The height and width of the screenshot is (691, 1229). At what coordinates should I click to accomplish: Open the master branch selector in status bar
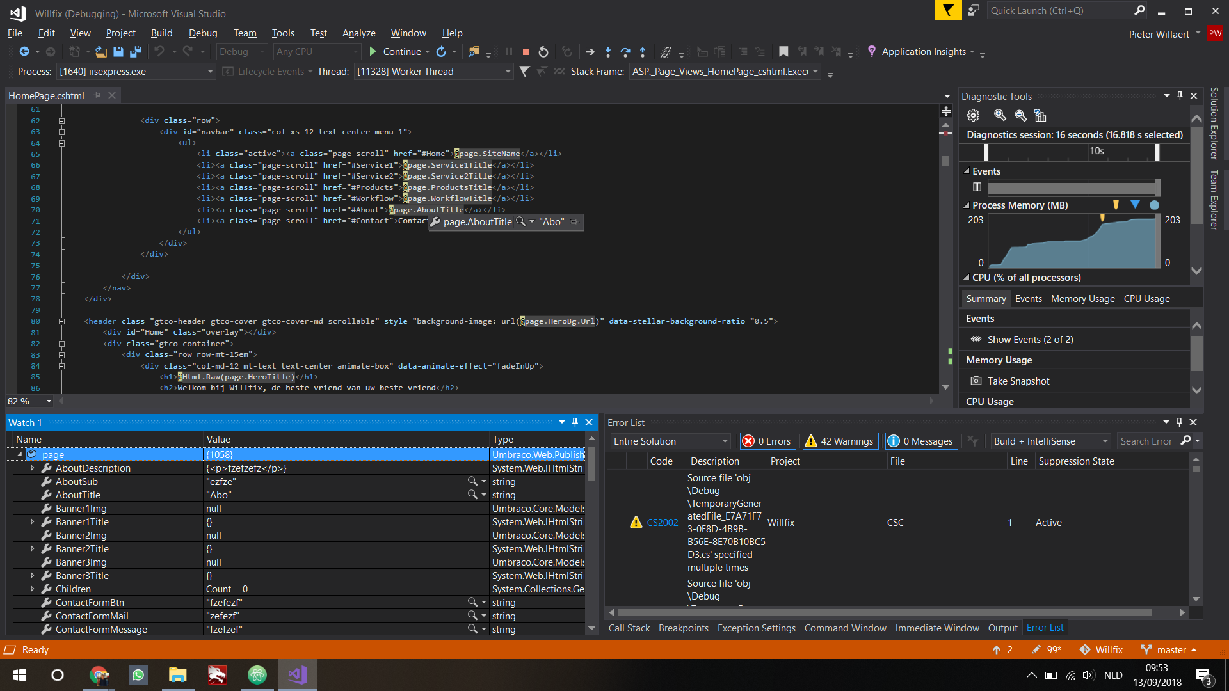pyautogui.click(x=1169, y=650)
